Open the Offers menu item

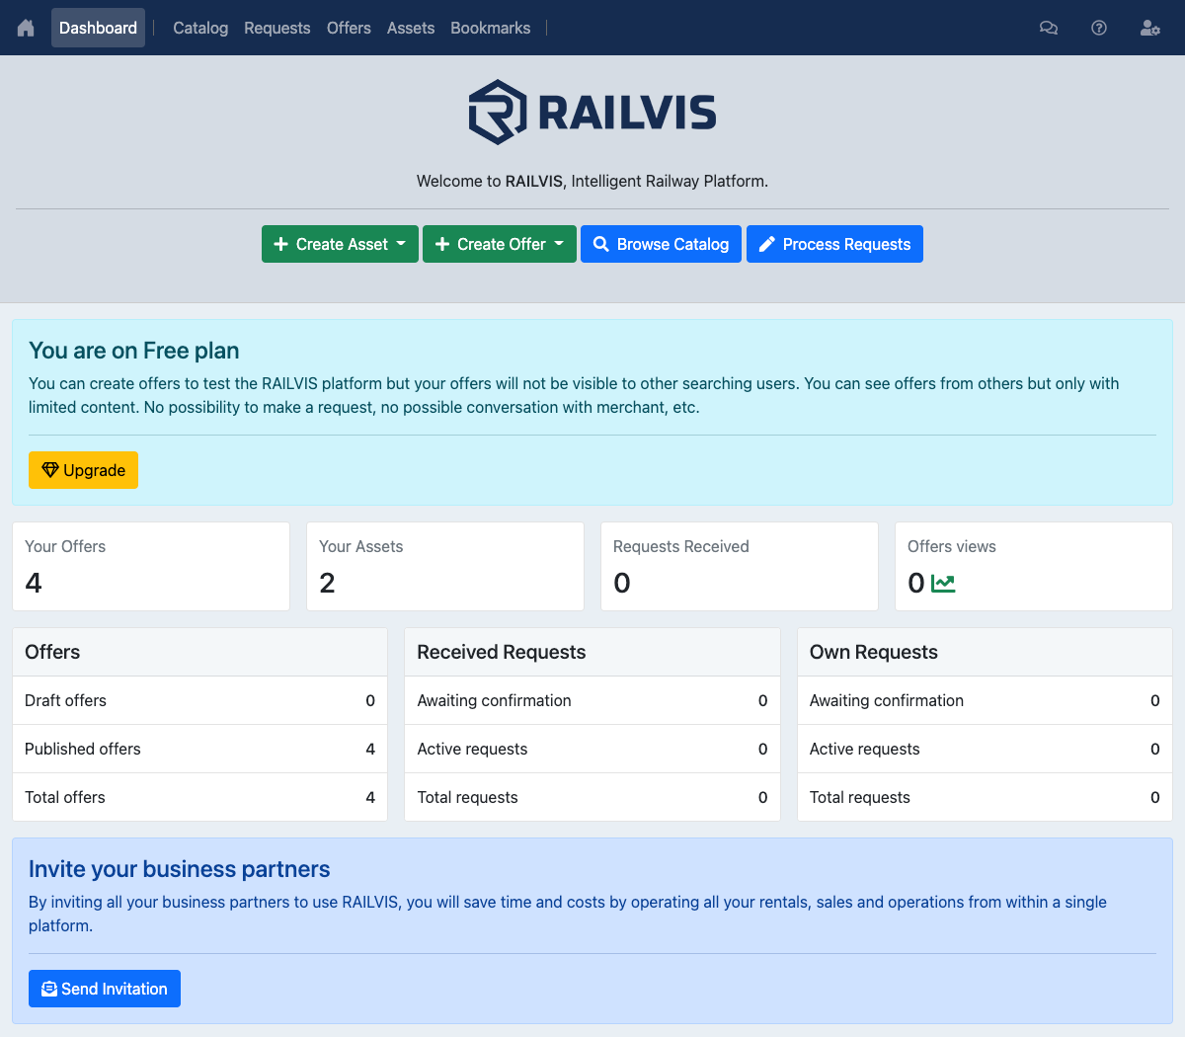349,28
